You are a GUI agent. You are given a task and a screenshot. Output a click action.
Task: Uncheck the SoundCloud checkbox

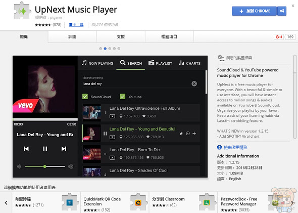(85, 97)
